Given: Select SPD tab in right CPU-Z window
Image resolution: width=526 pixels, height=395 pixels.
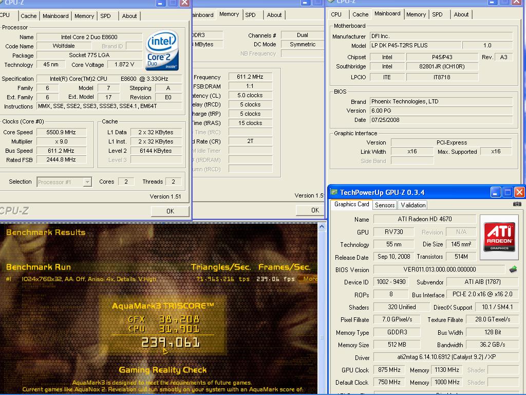Looking at the screenshot, I should pyautogui.click(x=437, y=14).
